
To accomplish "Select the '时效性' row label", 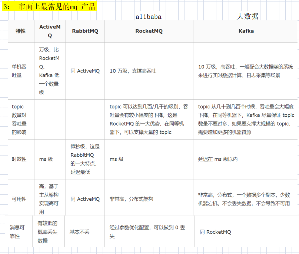I will [19, 159].
